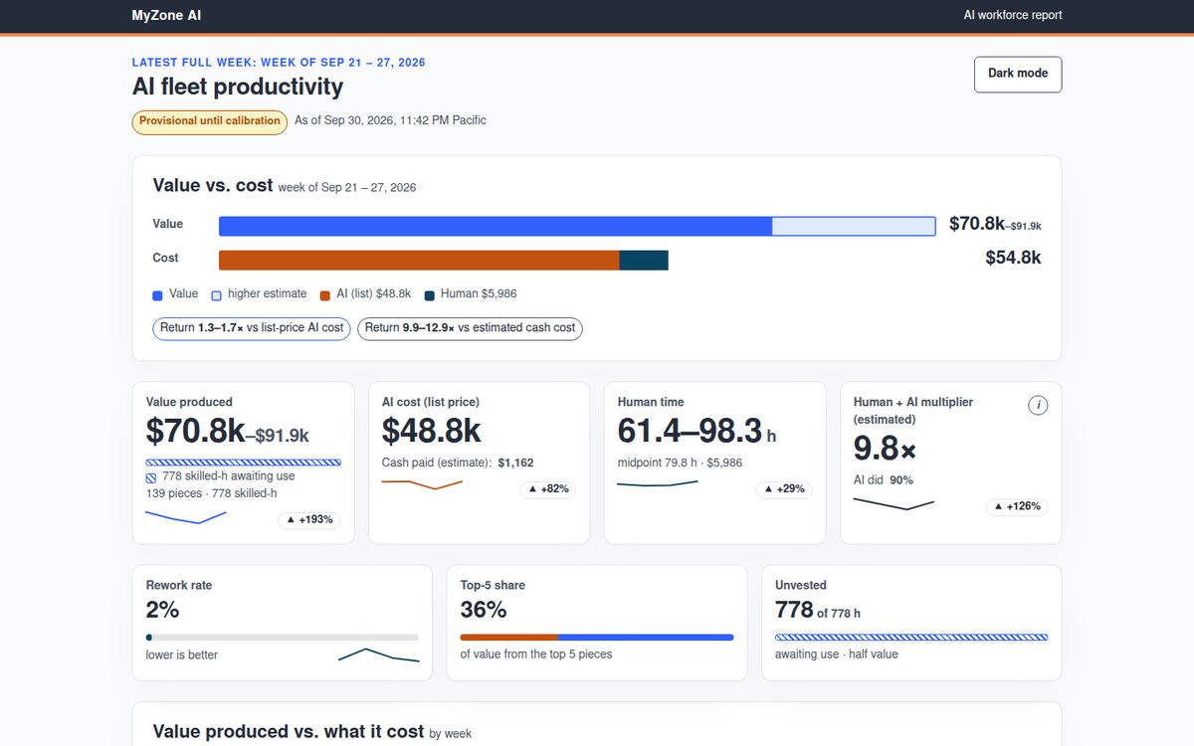Click the multiplier card sparkline
This screenshot has height=746, width=1194.
tap(894, 503)
